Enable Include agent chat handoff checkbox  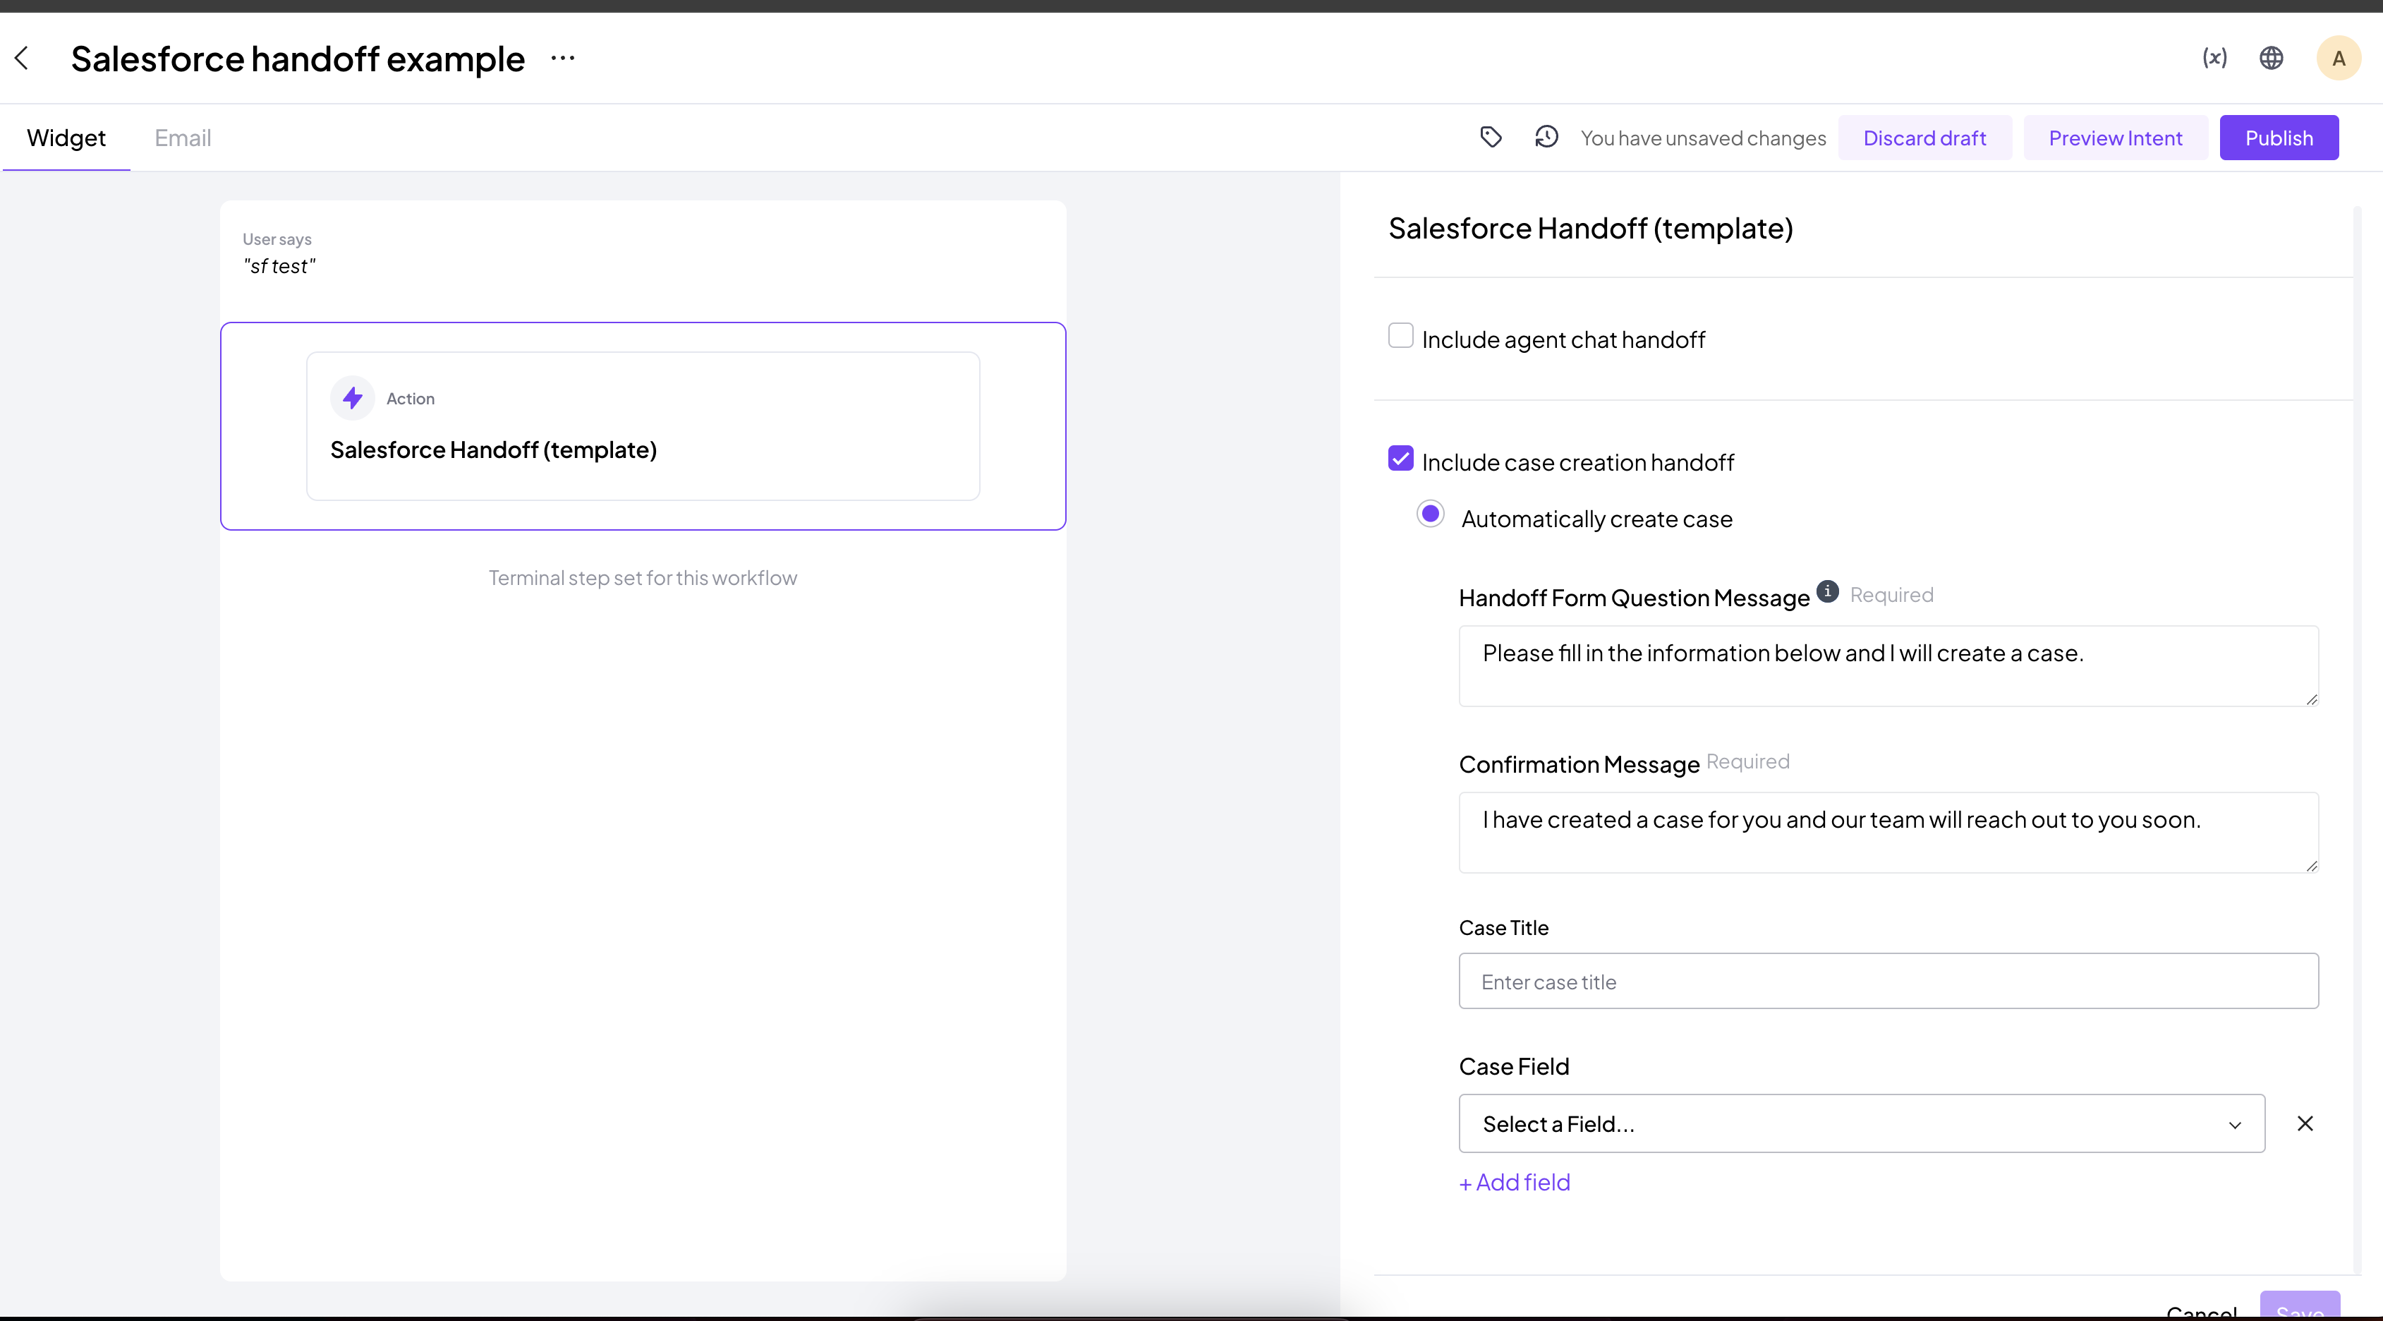[1400, 335]
